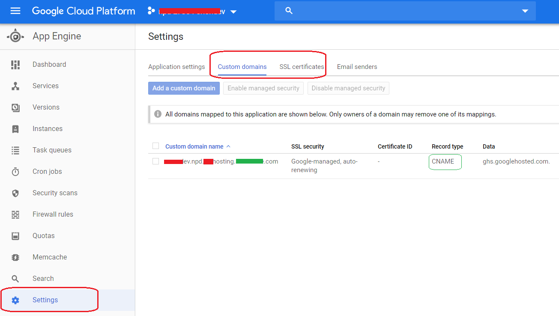Select Cron jobs in the sidebar
The image size is (559, 316).
47,171
